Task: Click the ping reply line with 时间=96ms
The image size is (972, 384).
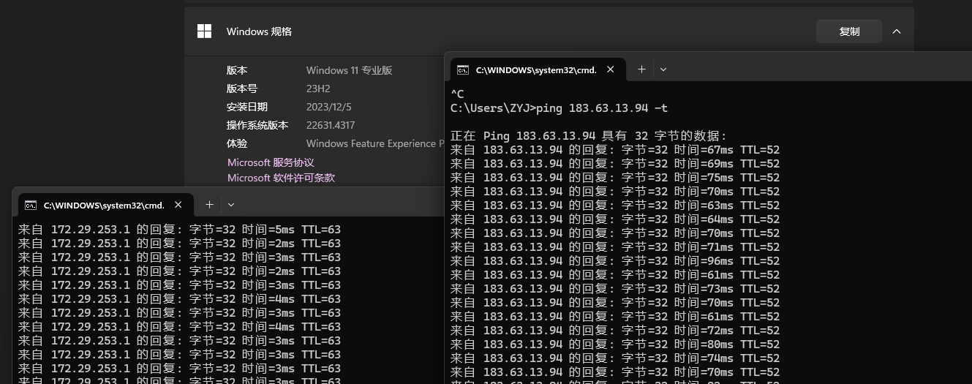Action: [615, 261]
